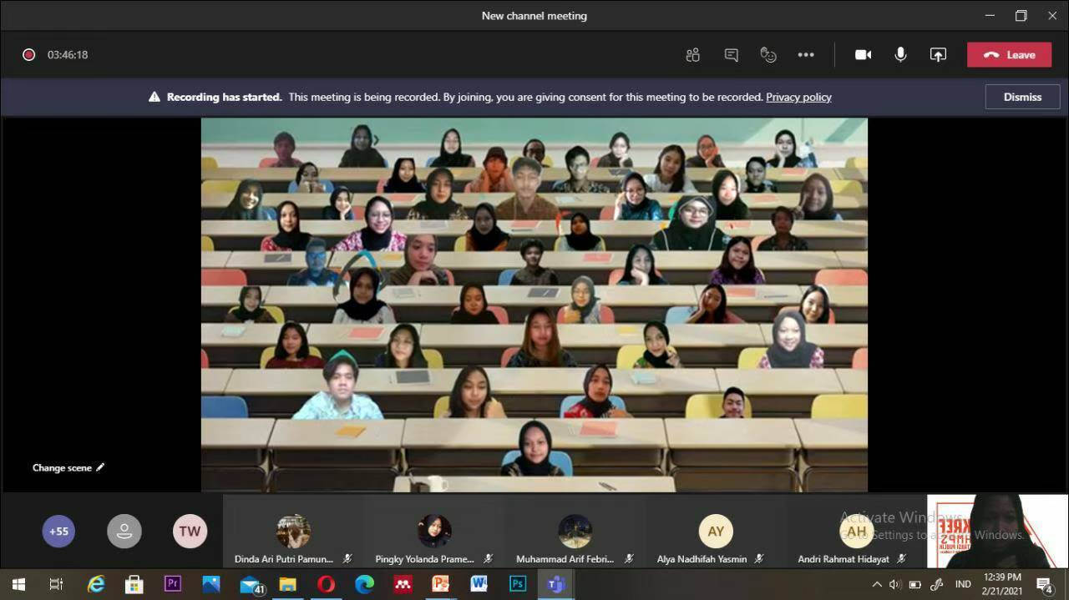The height and width of the screenshot is (600, 1069).
Task: Open the more actions ellipsis menu
Action: tap(805, 55)
